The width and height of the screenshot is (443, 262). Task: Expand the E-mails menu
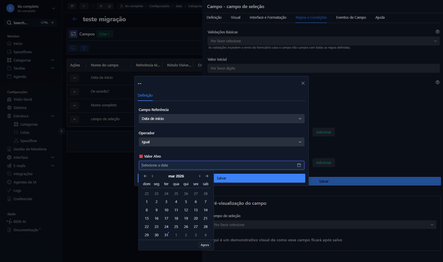tap(53, 166)
